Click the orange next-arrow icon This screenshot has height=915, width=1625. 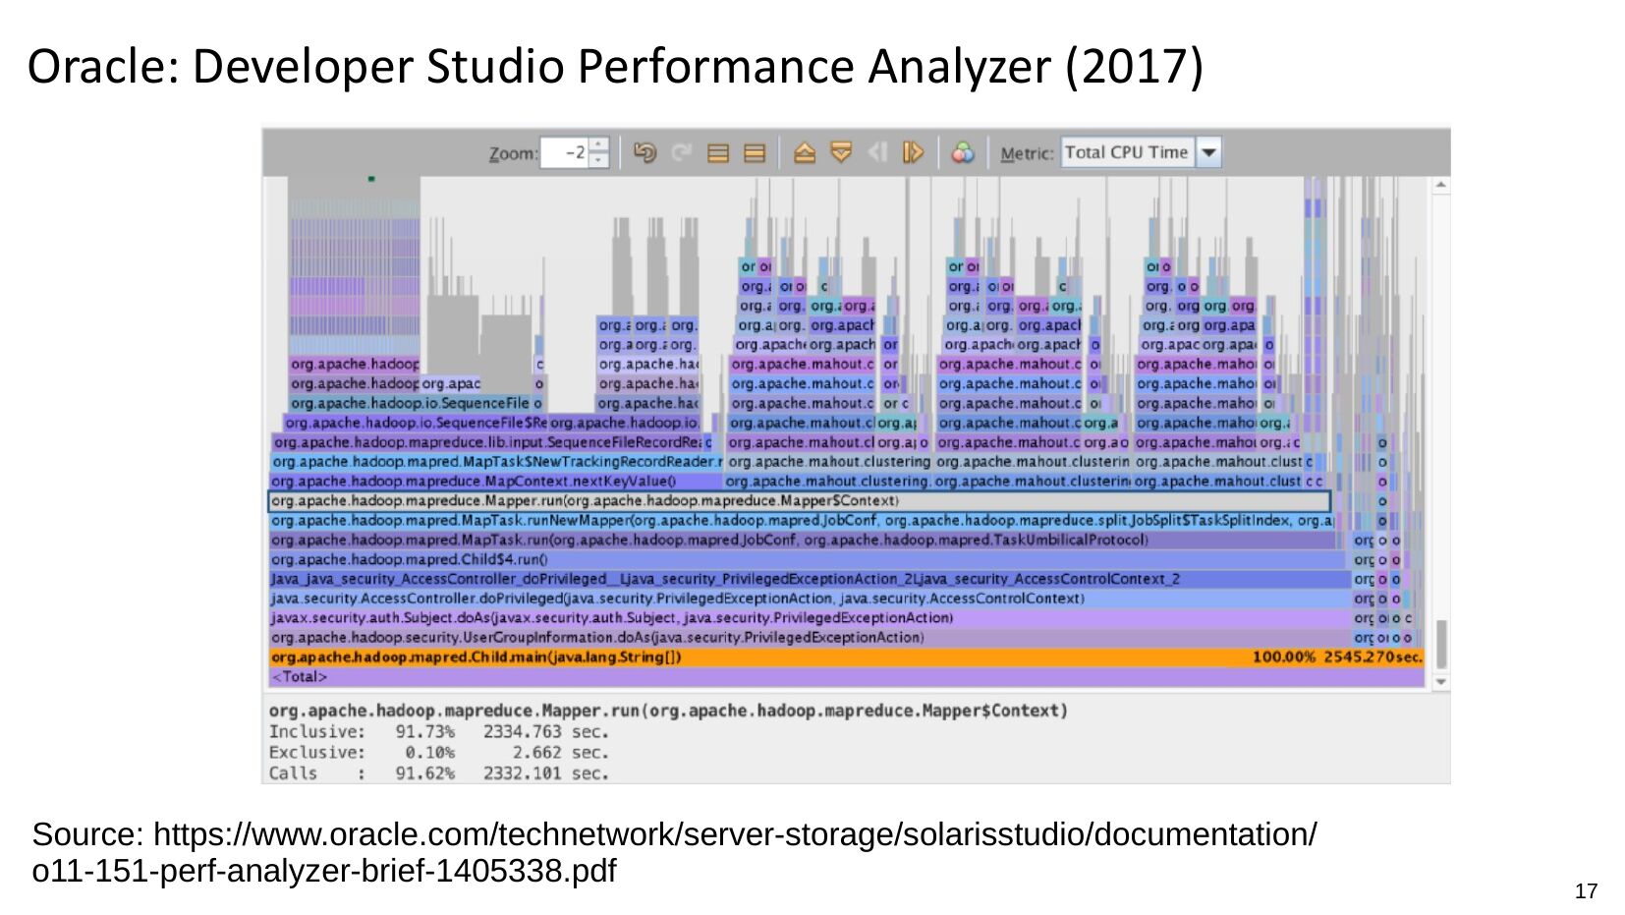coord(913,153)
